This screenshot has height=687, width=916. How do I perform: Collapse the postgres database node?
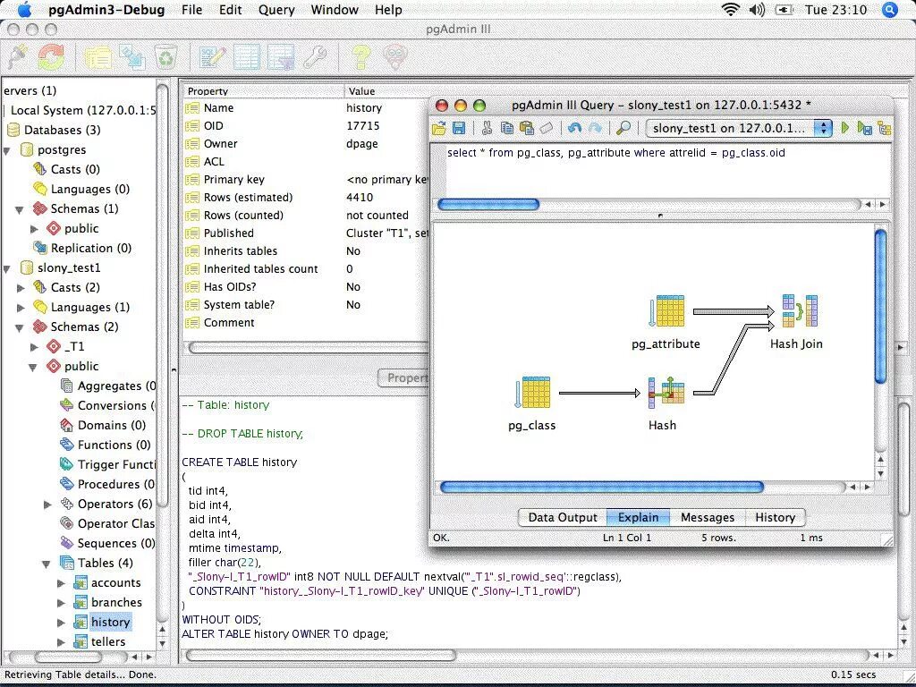point(7,150)
